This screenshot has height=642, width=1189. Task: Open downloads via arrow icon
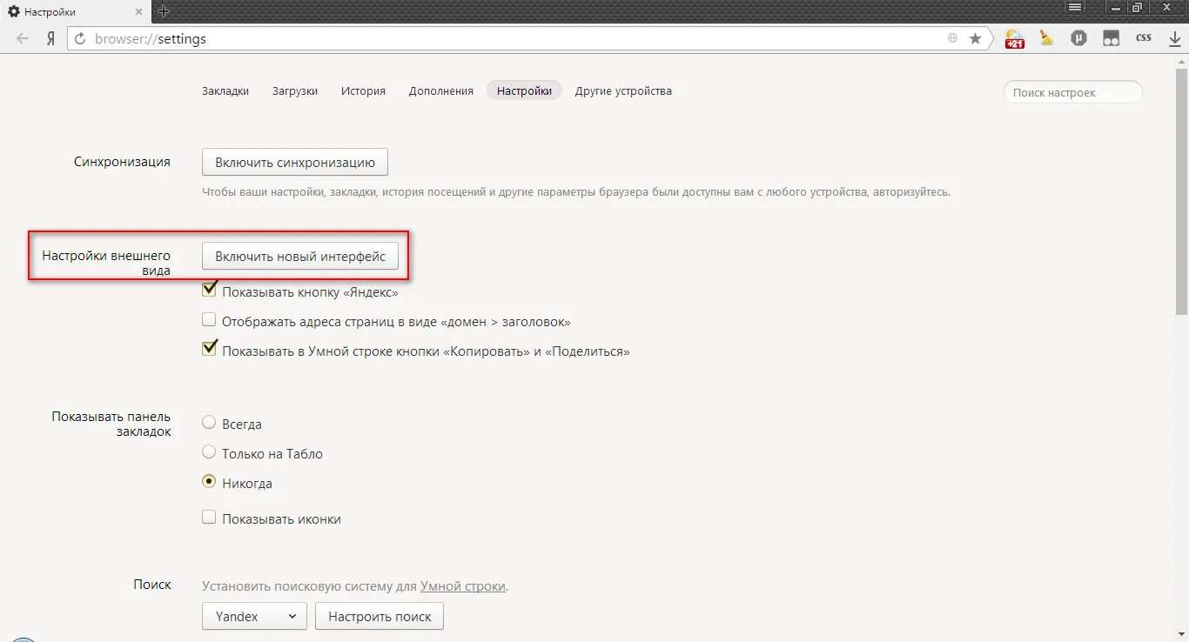[1174, 39]
